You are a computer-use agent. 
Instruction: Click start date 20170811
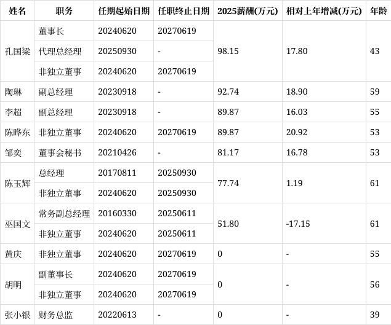124,173
